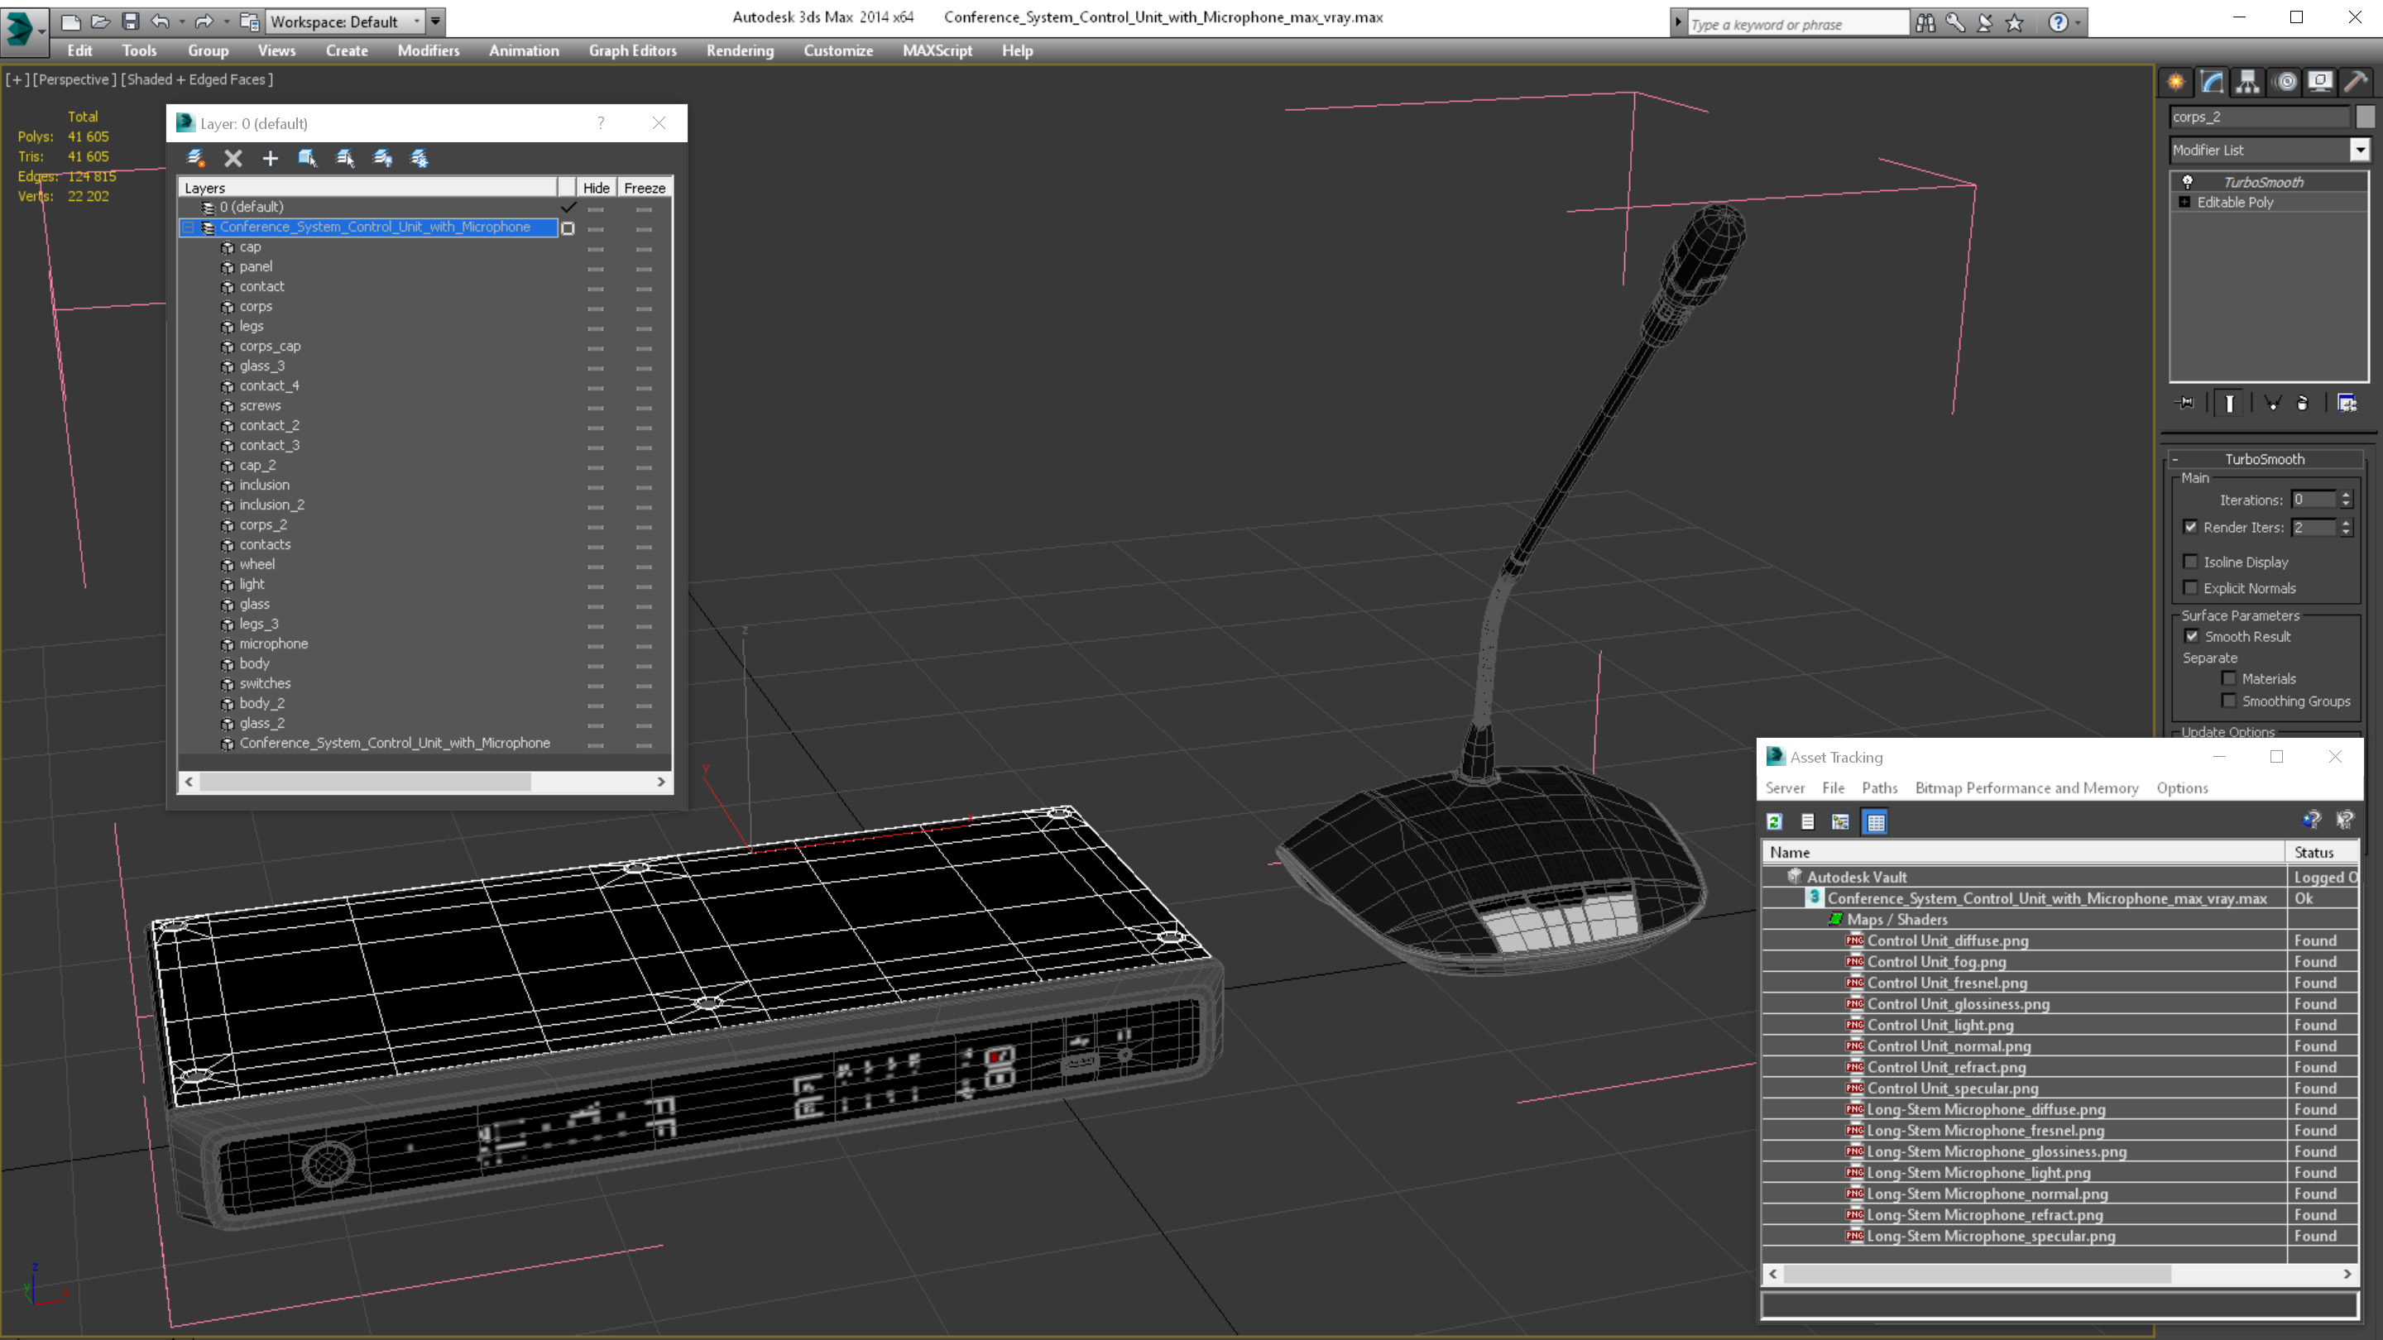
Task: Open Help question mark dropdown arrow
Action: [2079, 22]
